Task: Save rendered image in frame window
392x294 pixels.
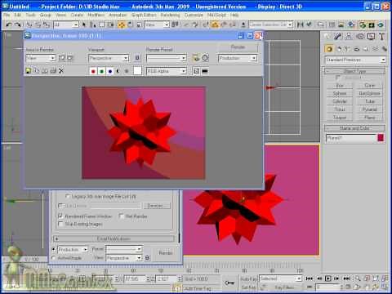Action: point(29,71)
